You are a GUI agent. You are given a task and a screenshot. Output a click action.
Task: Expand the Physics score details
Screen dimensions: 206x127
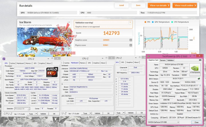point(131,45)
